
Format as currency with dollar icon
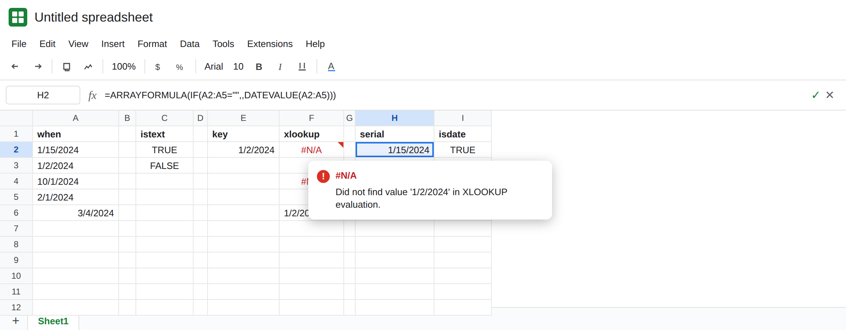(157, 67)
